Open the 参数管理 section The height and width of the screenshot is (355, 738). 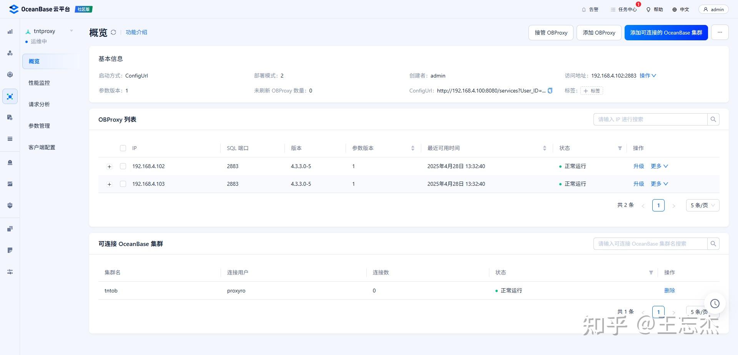coord(39,125)
